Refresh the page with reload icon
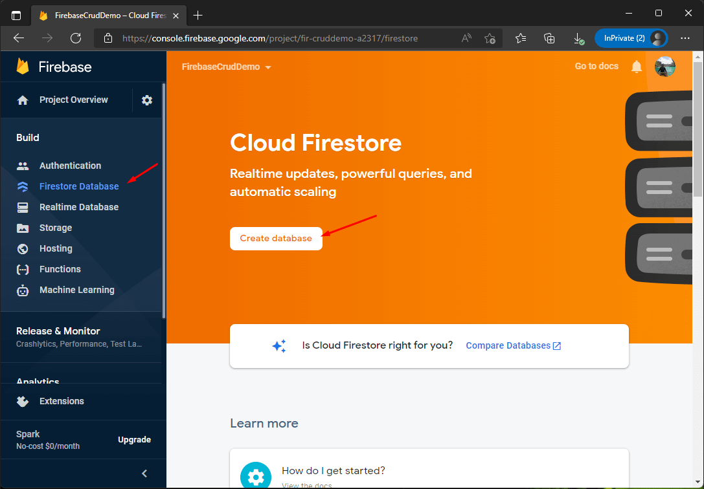 click(x=76, y=39)
